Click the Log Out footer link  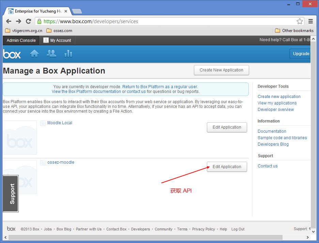(238, 229)
